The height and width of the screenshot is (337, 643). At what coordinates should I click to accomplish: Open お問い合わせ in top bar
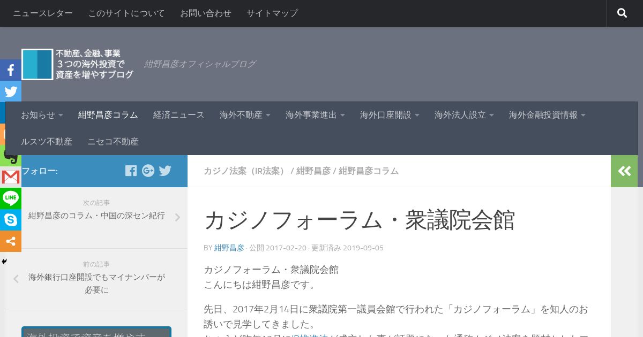206,13
